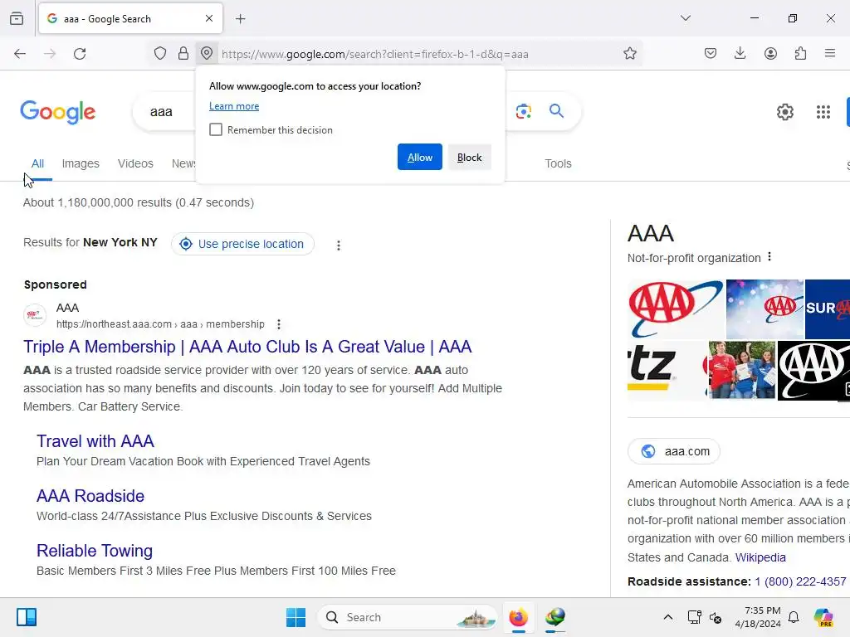Open more options for AAA knowledge panel
850x637 pixels.
click(769, 257)
